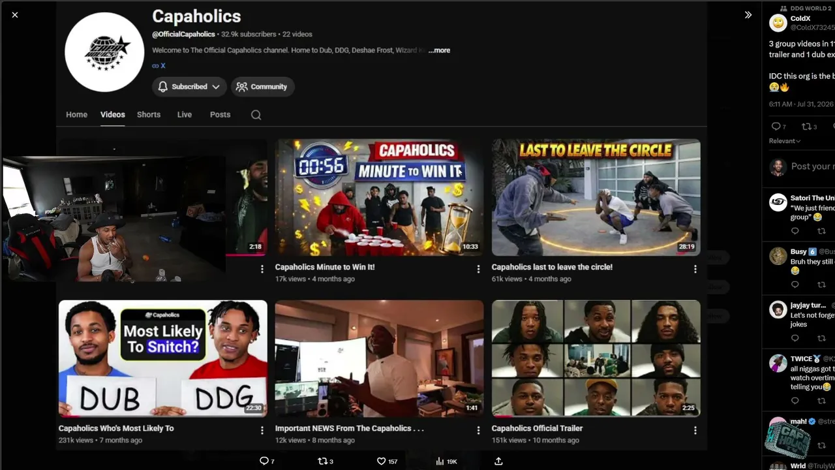Play the Last to Leave the Circle thumbnail
Screen dimensions: 835x470
[x=596, y=197]
